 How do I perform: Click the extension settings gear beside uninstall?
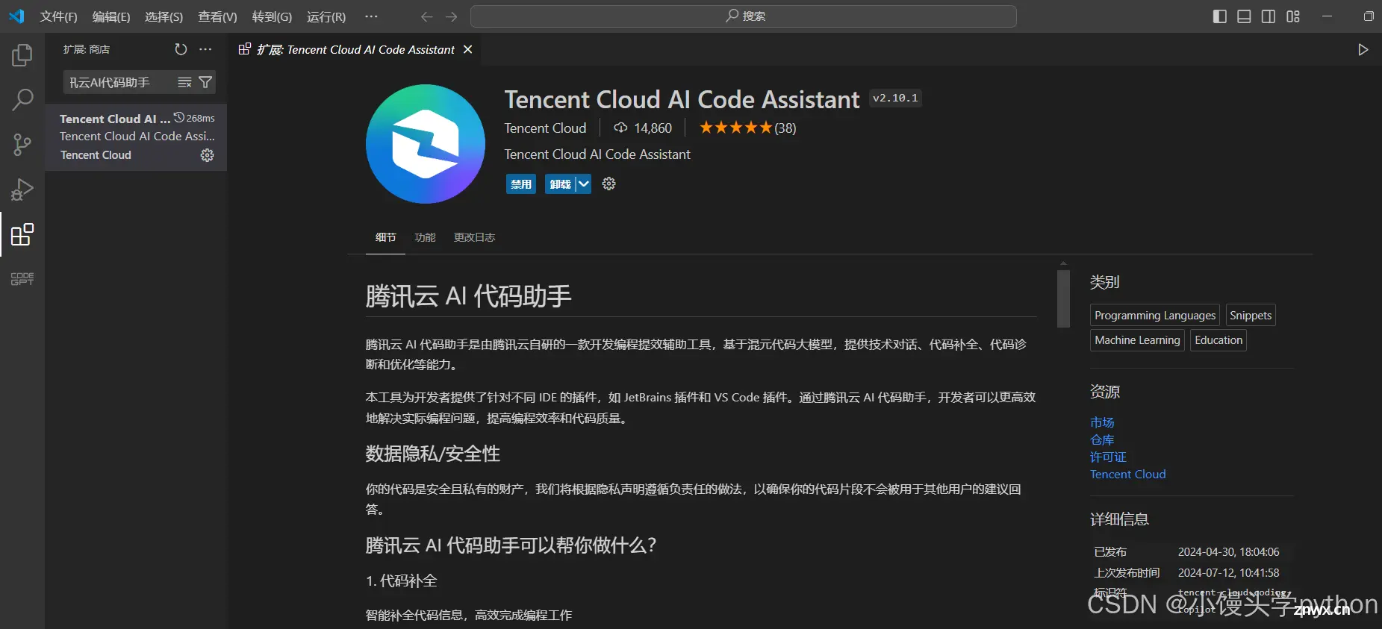point(609,184)
